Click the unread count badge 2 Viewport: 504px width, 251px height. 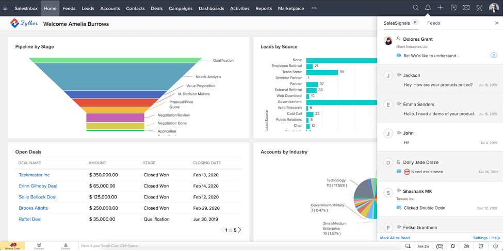(x=494, y=55)
